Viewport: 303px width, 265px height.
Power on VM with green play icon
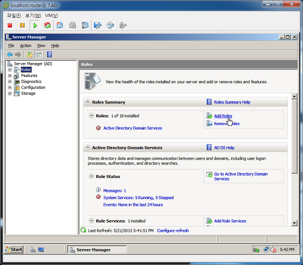[x=35, y=25]
